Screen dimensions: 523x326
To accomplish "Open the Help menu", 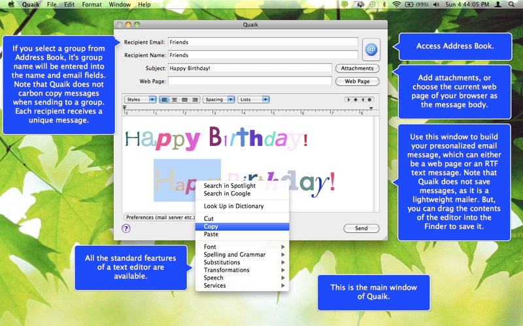I will [x=144, y=5].
